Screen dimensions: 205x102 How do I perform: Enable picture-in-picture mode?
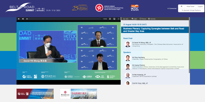pyautogui.click(x=114, y=19)
